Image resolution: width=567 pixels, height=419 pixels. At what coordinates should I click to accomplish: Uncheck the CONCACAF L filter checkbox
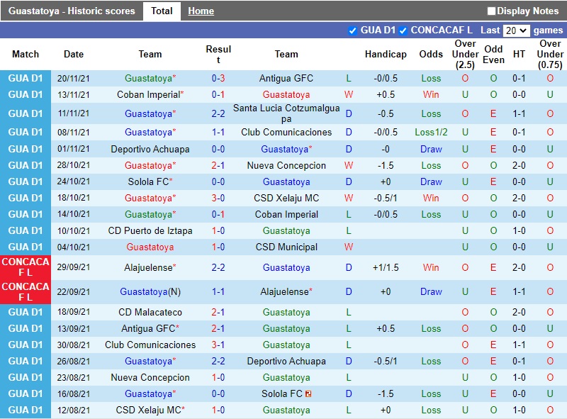[403, 30]
